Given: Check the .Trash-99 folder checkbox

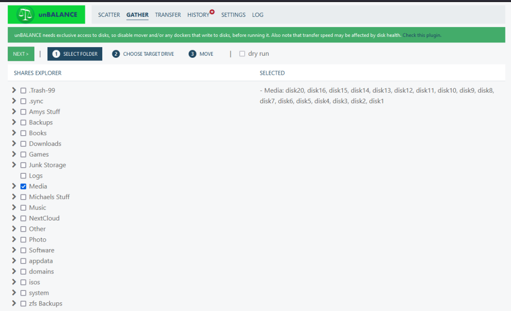Looking at the screenshot, I should coord(23,91).
